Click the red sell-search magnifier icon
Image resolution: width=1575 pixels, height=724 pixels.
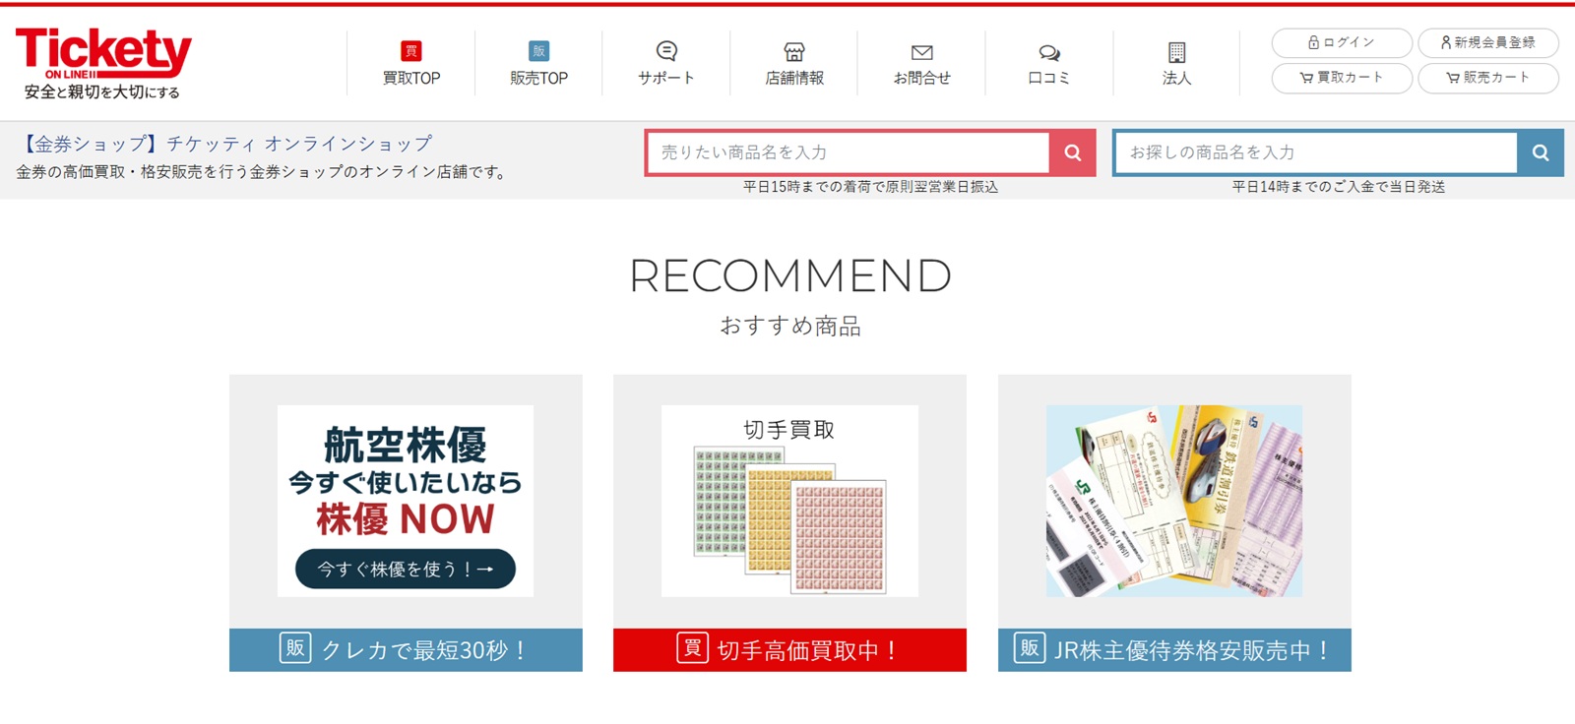(x=1073, y=152)
